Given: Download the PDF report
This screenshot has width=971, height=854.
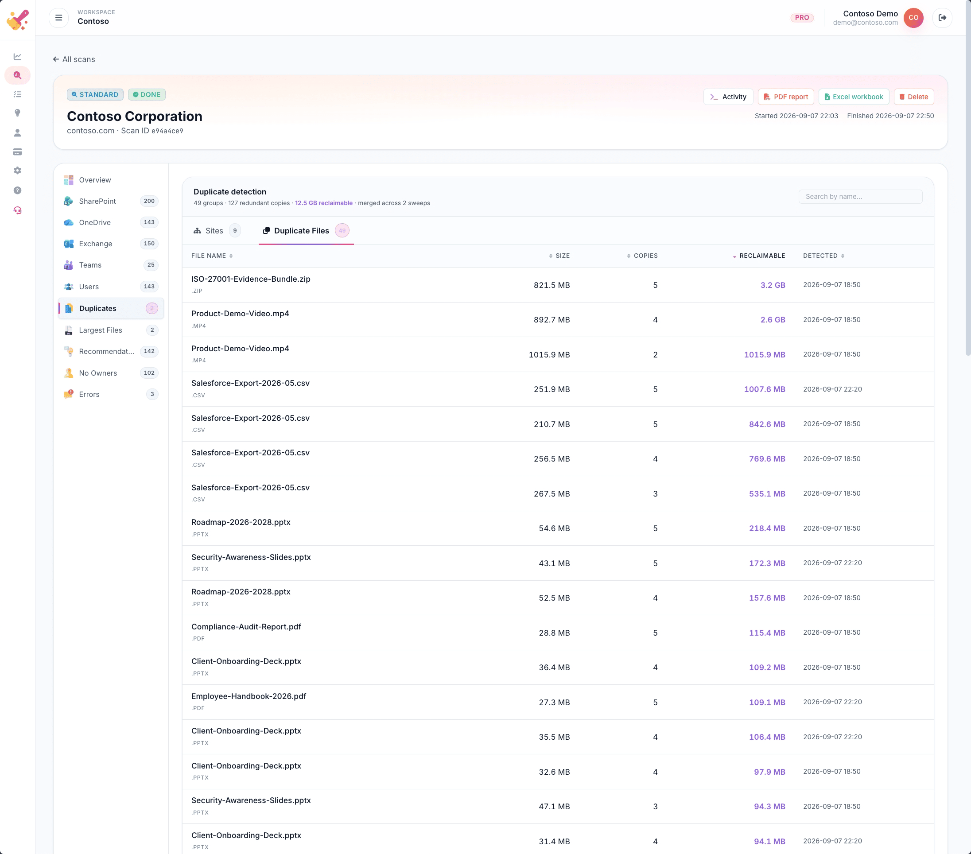Looking at the screenshot, I should [785, 97].
